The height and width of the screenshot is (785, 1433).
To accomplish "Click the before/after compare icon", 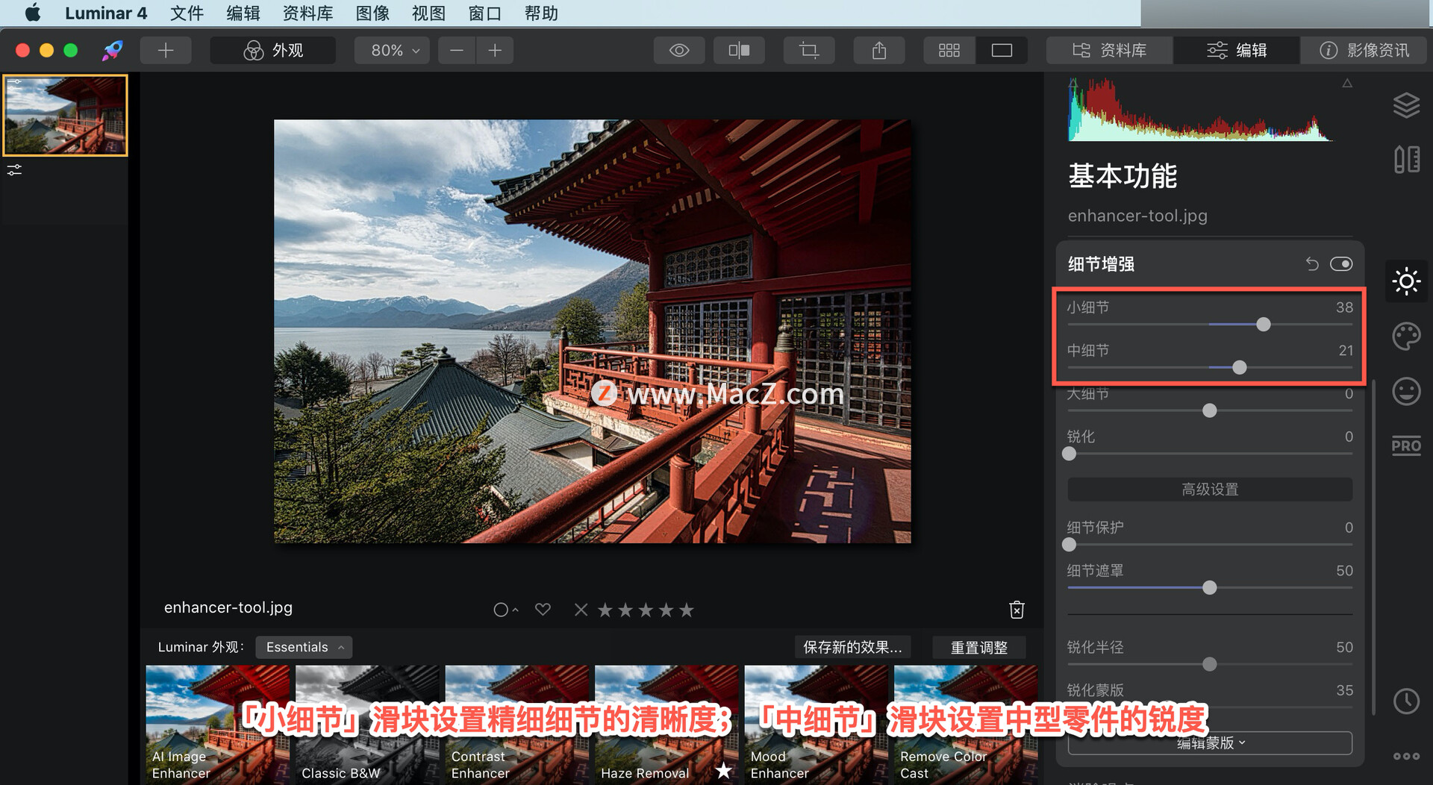I will click(739, 50).
